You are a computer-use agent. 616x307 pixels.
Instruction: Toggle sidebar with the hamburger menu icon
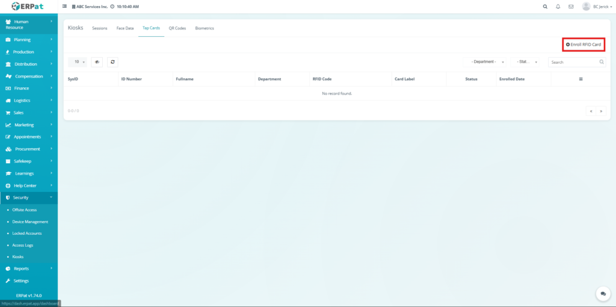(x=65, y=7)
